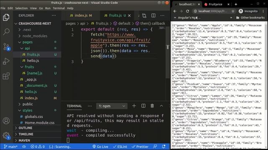The image size is (268, 150).
Task: Open the Explorer view in activity bar
Action: [6, 17]
